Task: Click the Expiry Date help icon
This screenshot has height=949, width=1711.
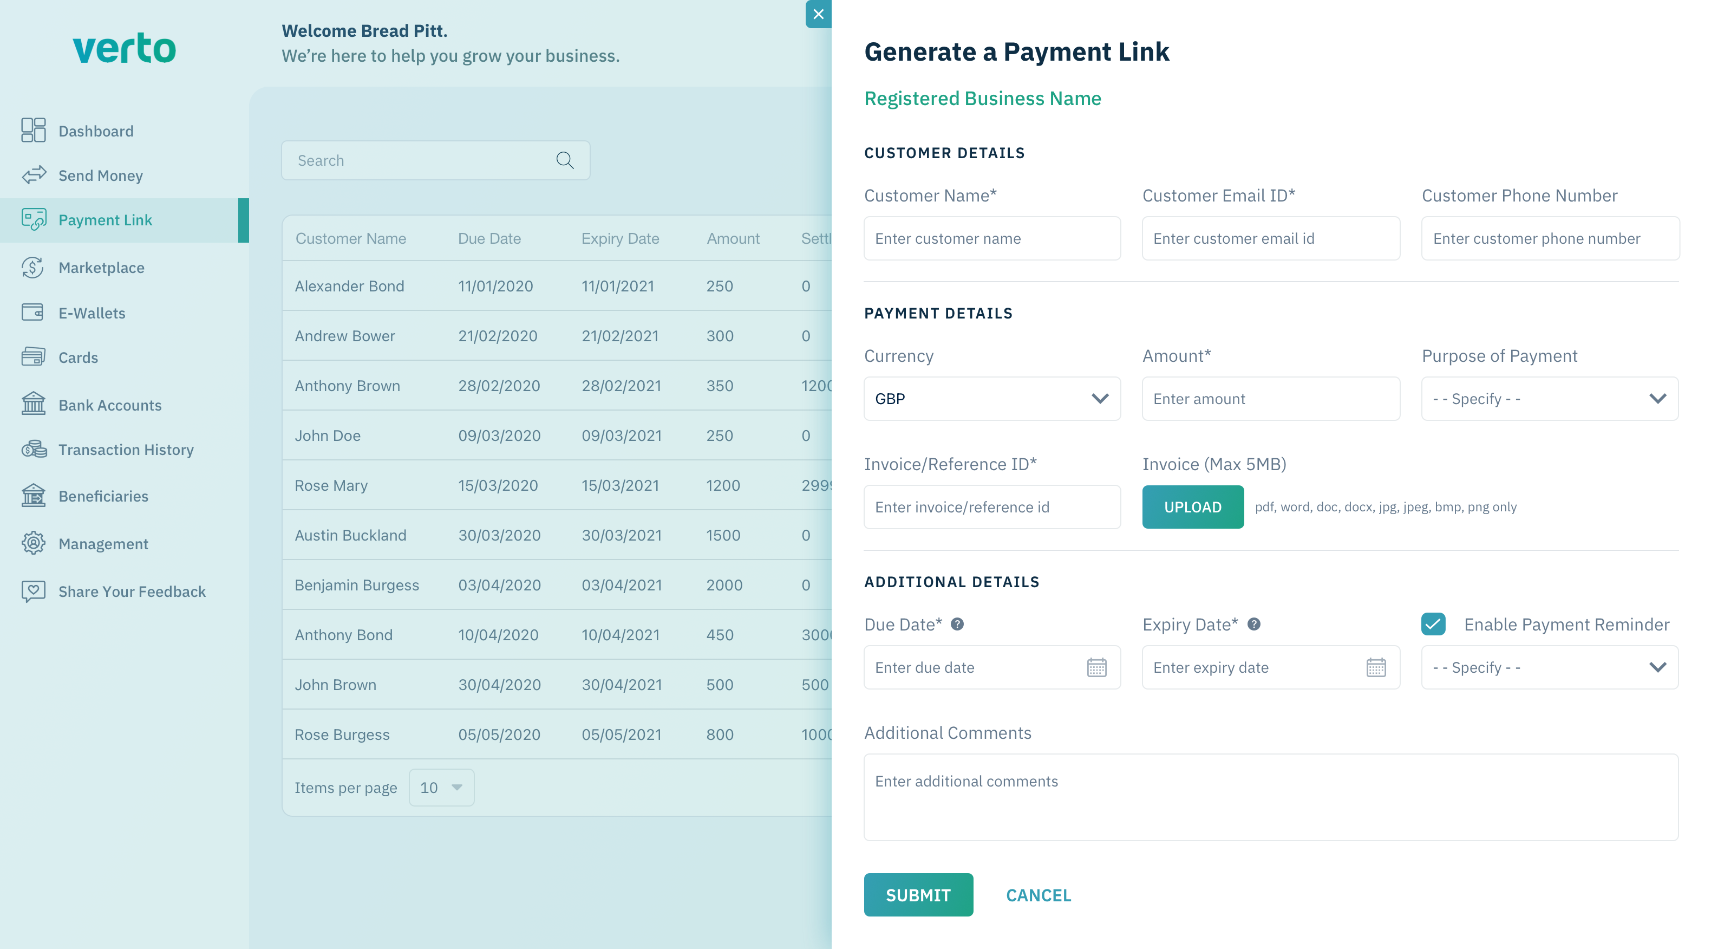Action: (1253, 624)
